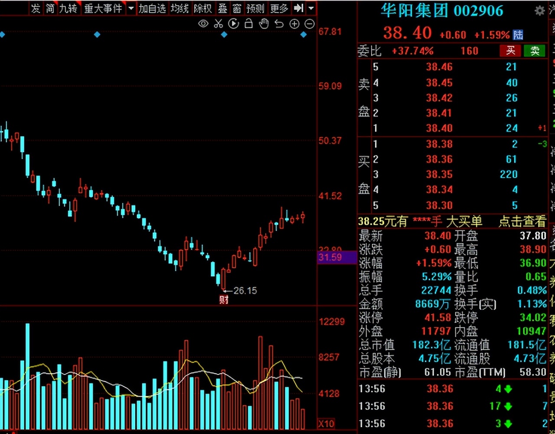Select the scissors cut tool
555x434 pixels.
(219, 24)
